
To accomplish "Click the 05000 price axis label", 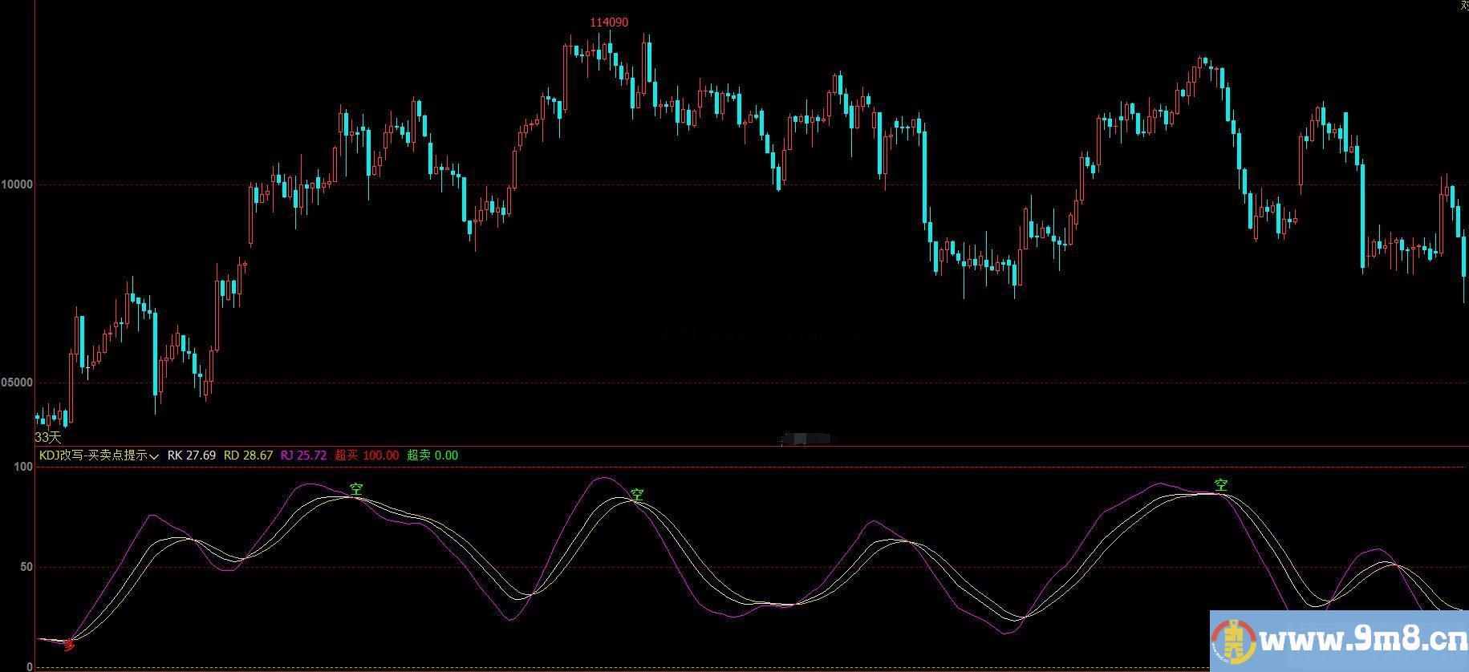I will [x=17, y=383].
